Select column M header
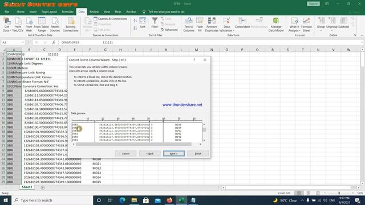Image resolution: width=365 pixels, height=205 pixels. (196, 50)
